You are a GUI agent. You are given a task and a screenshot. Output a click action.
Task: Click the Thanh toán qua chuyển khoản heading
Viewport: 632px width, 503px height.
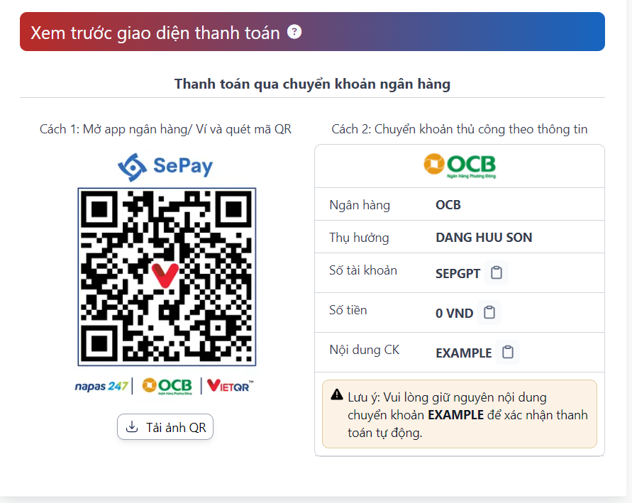312,84
